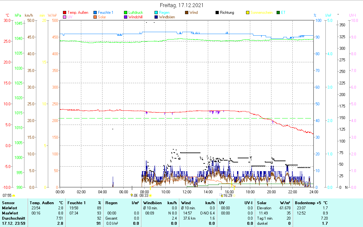Click the blue Feuchte 1 legend swatch
363x227 pixels.
(95, 13)
